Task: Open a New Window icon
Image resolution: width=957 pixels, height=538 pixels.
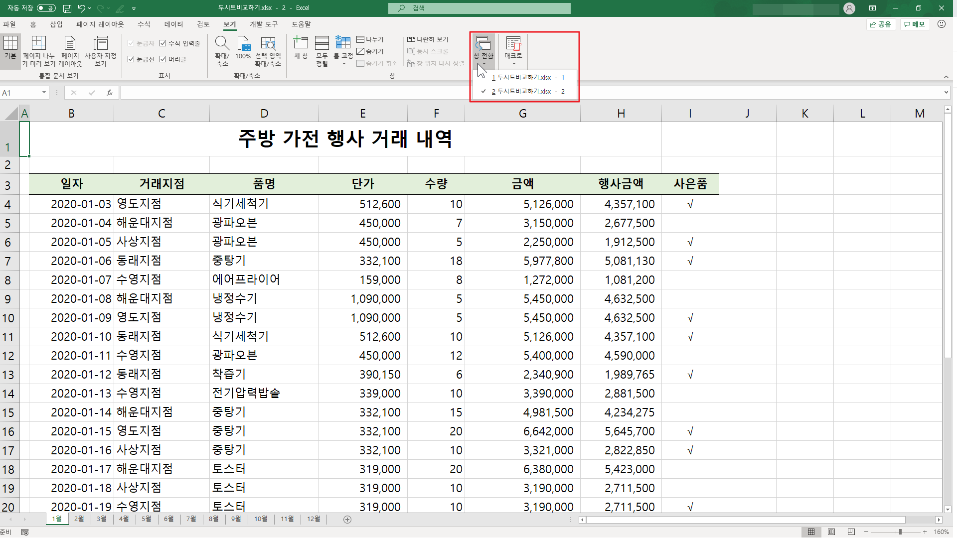Action: tap(301, 43)
